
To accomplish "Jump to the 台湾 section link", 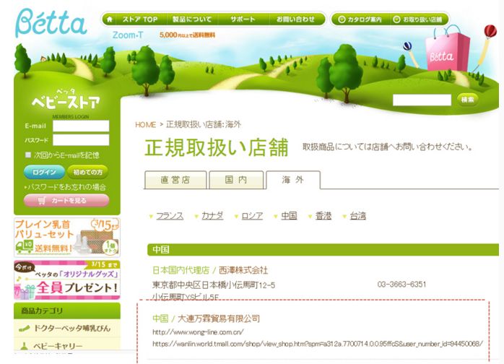I will pyautogui.click(x=357, y=216).
